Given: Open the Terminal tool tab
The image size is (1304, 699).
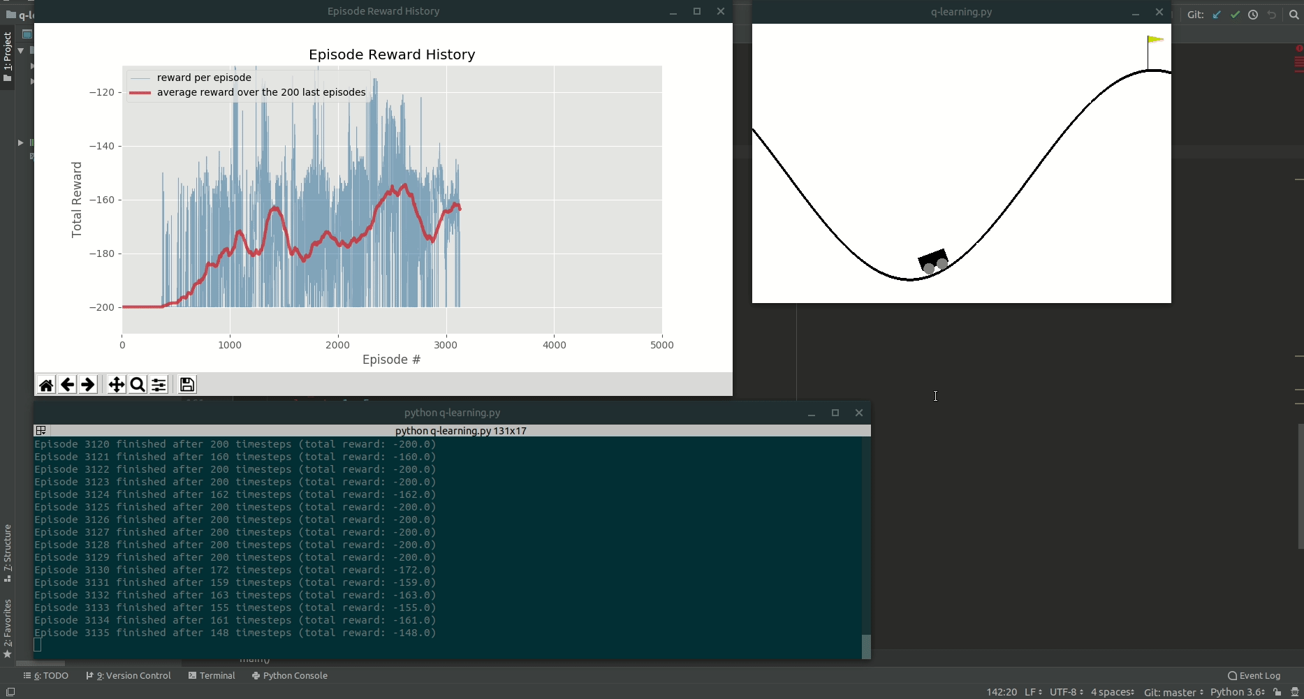Looking at the screenshot, I should (x=212, y=675).
